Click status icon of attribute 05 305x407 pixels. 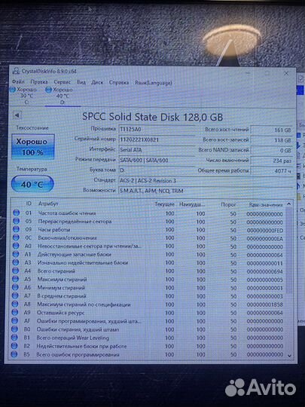(16, 221)
